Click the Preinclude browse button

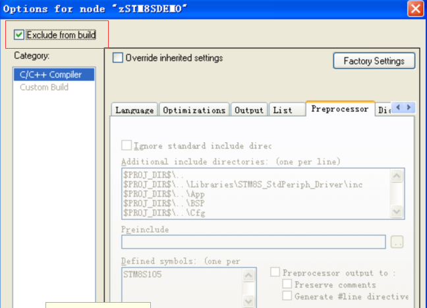click(x=397, y=242)
